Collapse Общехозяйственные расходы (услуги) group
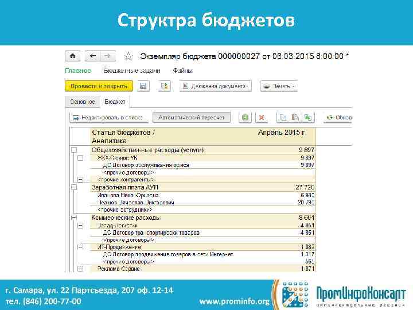This screenshot has height=310, width=413. [x=74, y=150]
